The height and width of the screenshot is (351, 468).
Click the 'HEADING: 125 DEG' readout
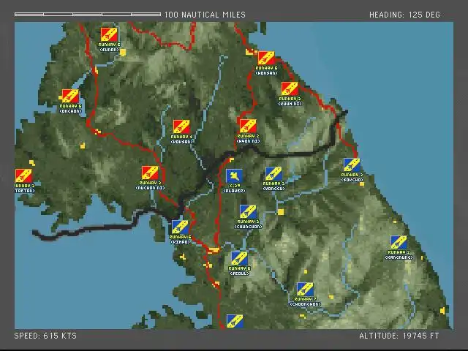(x=404, y=15)
